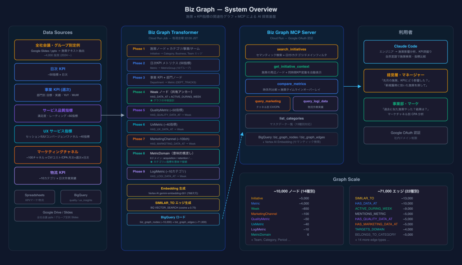
Task: Click the Biz Graph Transformer heading
Action: pyautogui.click(x=173, y=32)
